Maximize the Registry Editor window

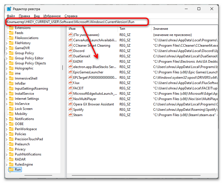199,9
